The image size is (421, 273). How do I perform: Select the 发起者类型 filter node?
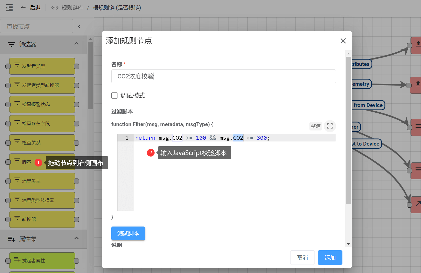[42, 66]
